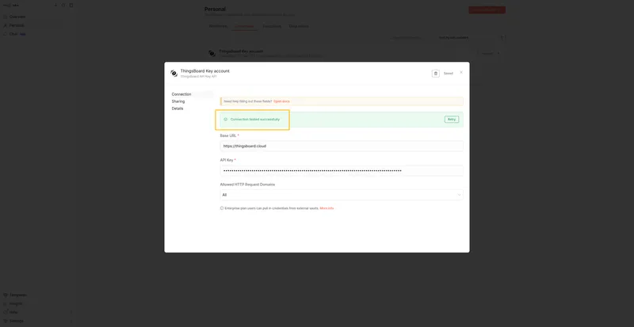Expand the Help menu arrow
This screenshot has height=327, width=634.
pos(71,313)
